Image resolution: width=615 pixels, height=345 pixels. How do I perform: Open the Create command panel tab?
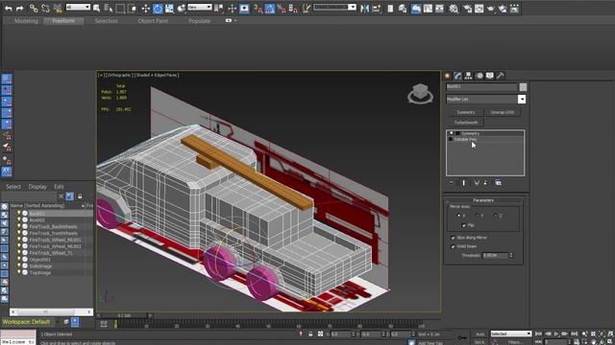tap(448, 76)
